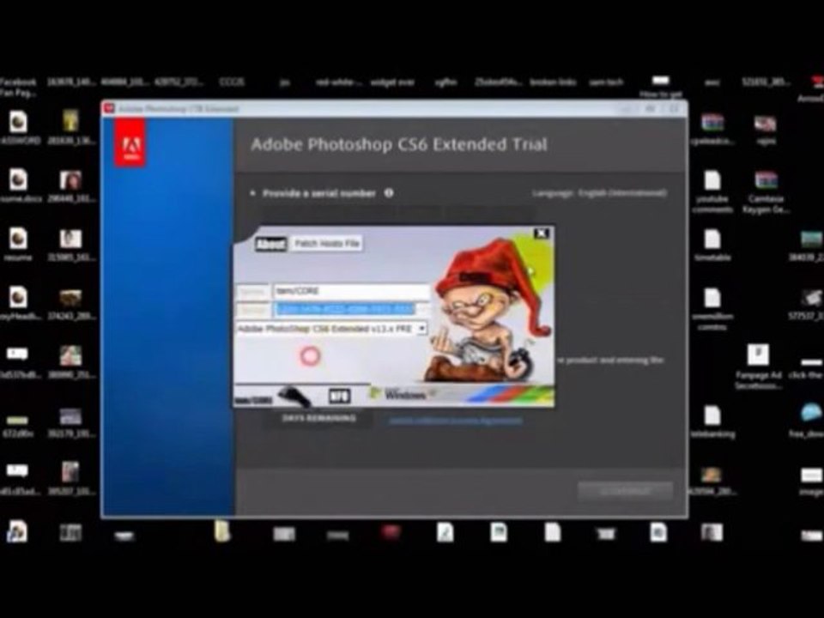Open the Fanpage Ad Secrets desktop file
The image size is (824, 618).
coord(758,367)
